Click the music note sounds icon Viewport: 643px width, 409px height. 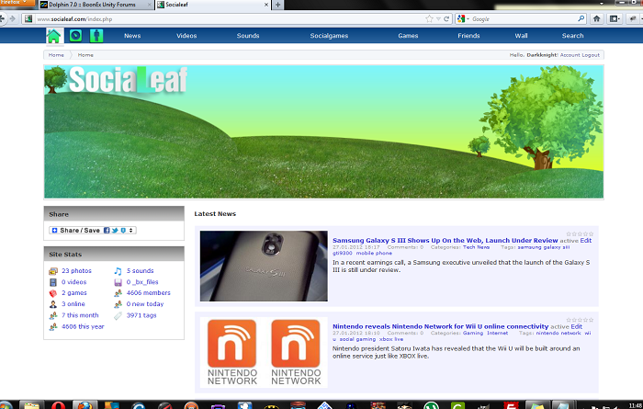coord(118,271)
